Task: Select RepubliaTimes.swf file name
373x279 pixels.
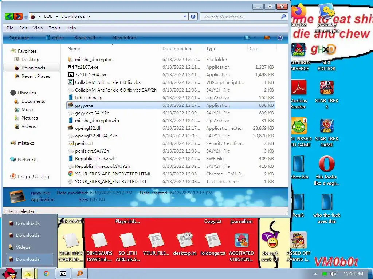Action: (x=94, y=158)
